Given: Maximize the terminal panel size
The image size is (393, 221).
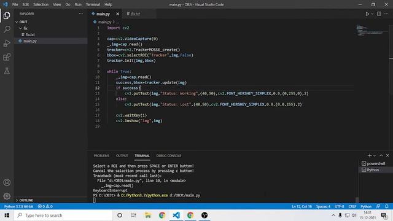Looking at the screenshot, I should pyautogui.click(x=381, y=155).
